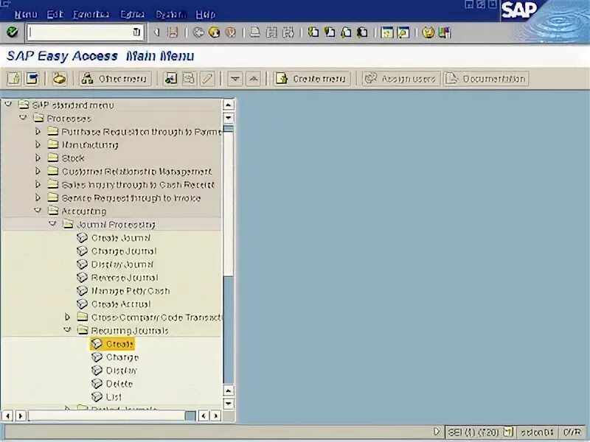Click the Find Next icon

288,32
